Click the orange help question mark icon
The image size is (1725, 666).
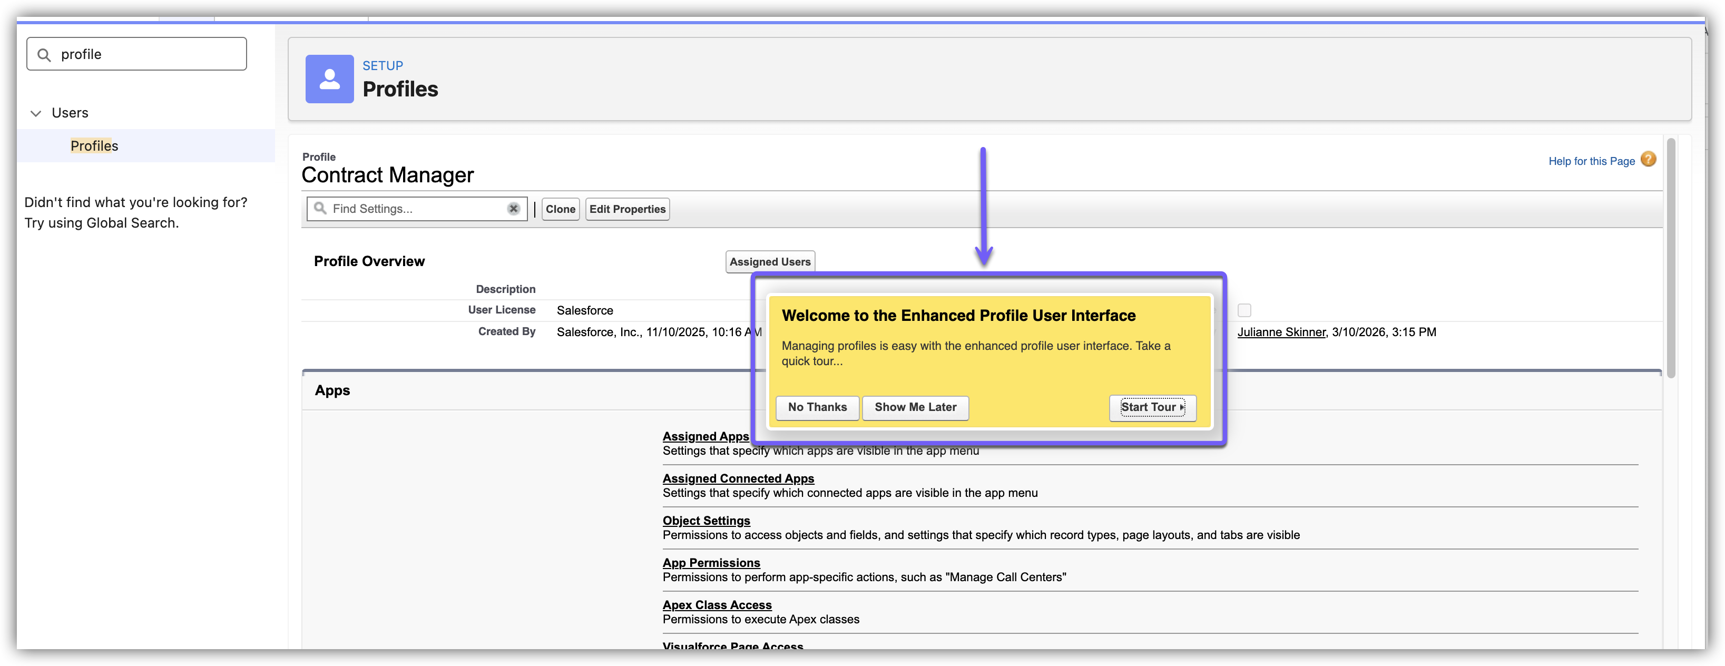click(x=1648, y=159)
